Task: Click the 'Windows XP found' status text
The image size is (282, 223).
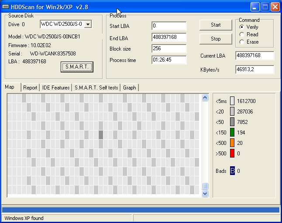Action: point(24,218)
